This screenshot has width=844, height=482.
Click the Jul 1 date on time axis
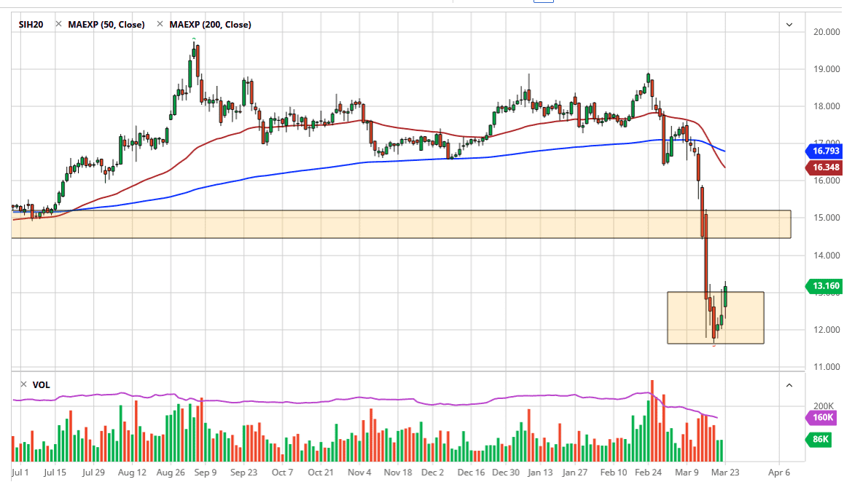click(x=20, y=472)
